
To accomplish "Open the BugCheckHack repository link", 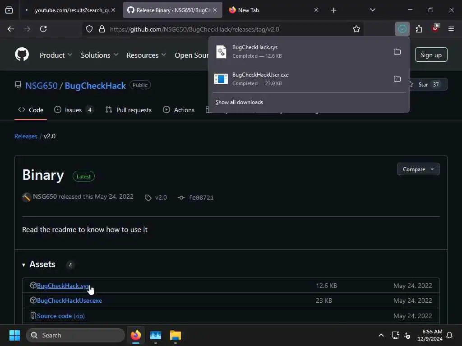I will (x=95, y=86).
